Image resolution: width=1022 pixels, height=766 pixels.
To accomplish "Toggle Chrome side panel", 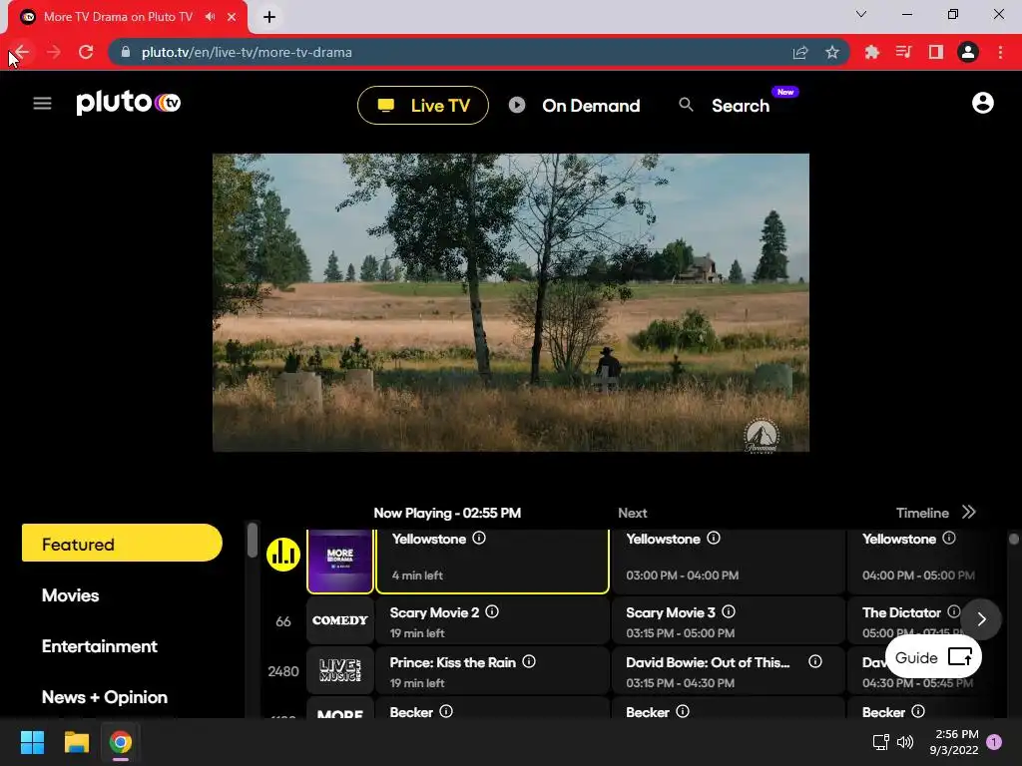I will pos(936,52).
